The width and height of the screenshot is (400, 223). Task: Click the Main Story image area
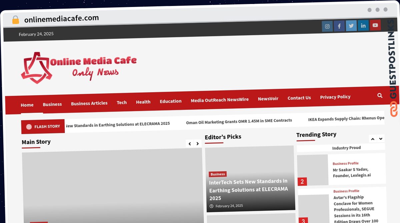point(112,185)
